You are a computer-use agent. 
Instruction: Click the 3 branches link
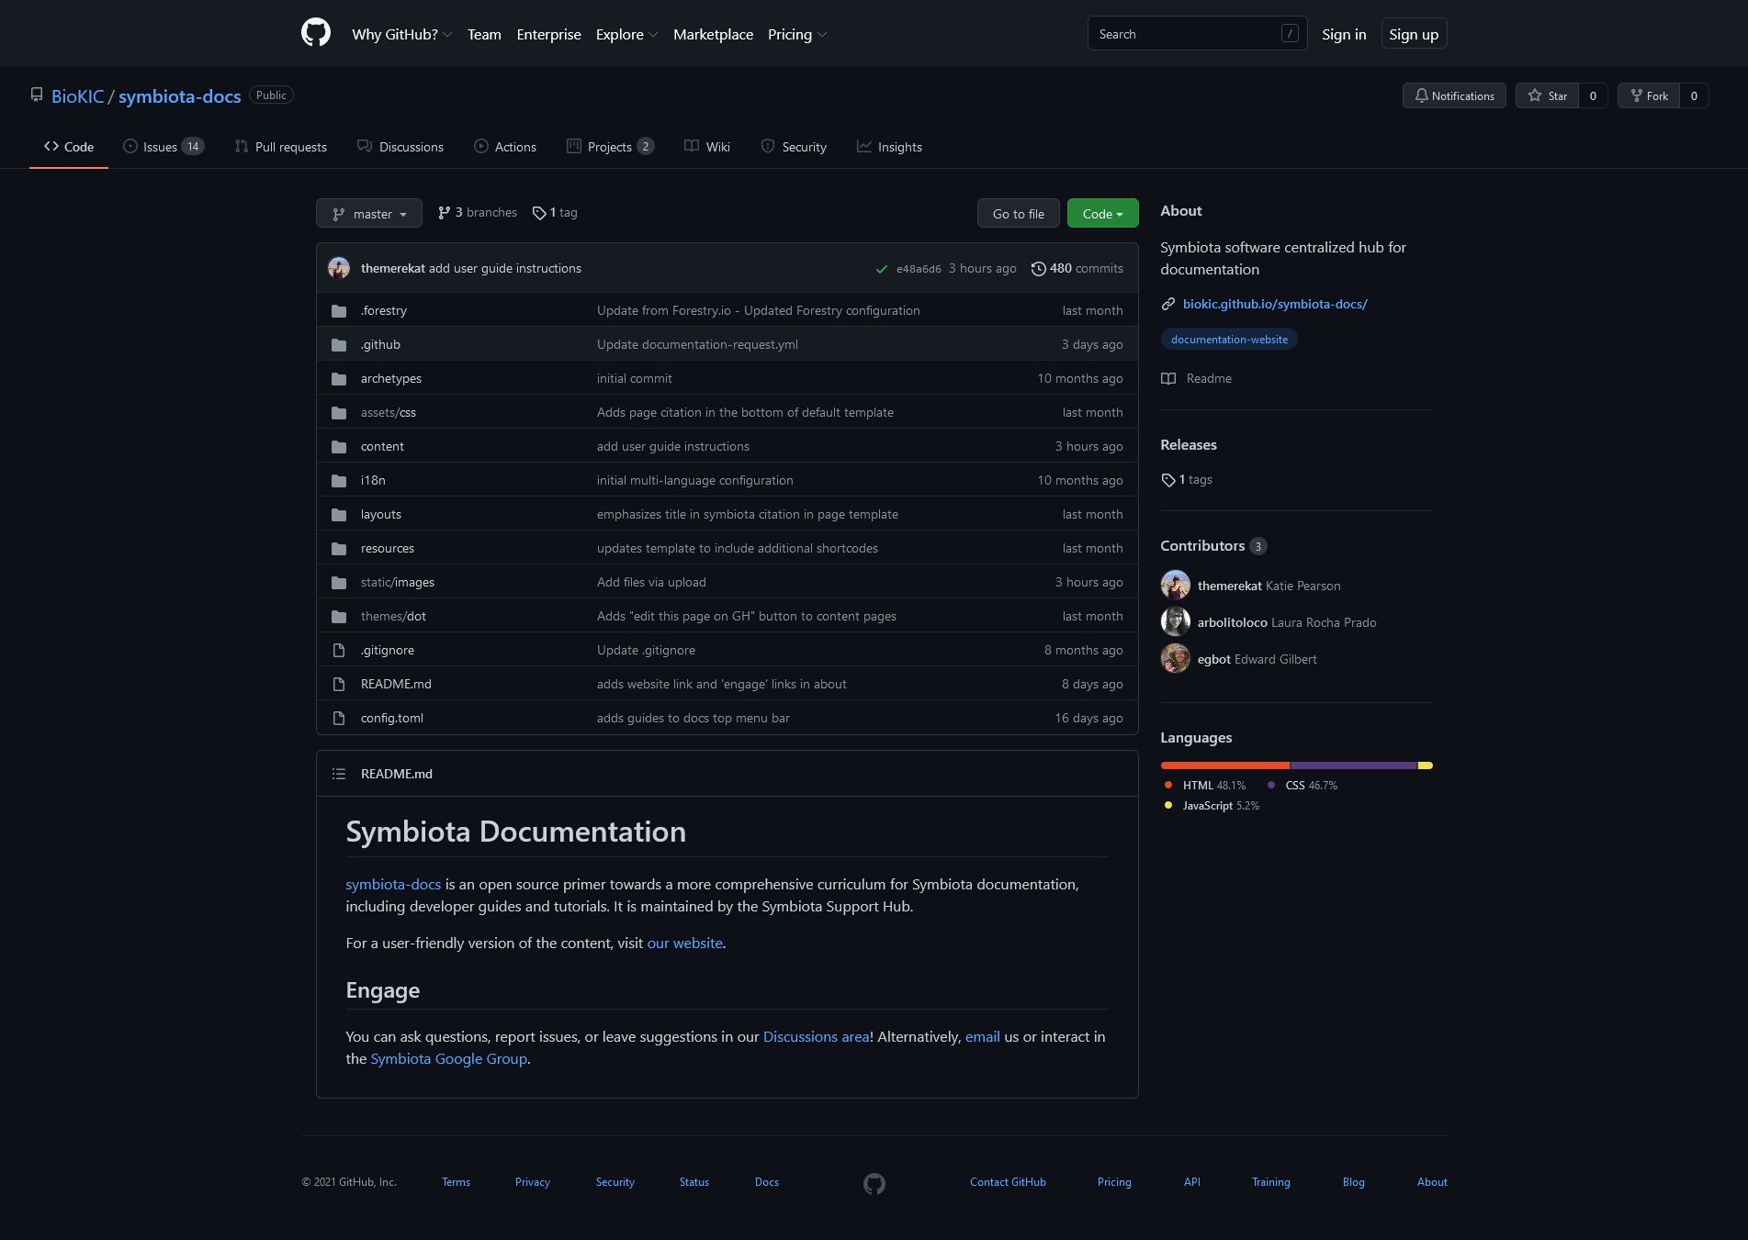pyautogui.click(x=478, y=212)
